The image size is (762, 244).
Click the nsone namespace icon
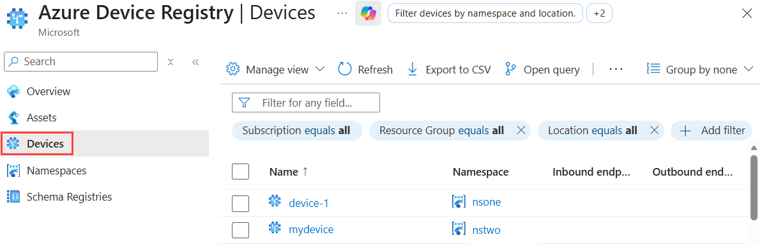[x=459, y=202]
